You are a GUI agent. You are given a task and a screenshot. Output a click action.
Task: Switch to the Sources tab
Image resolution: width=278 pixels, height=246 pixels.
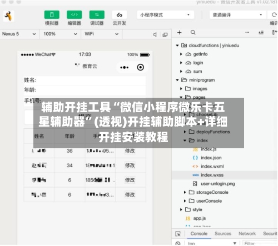click(x=223, y=234)
